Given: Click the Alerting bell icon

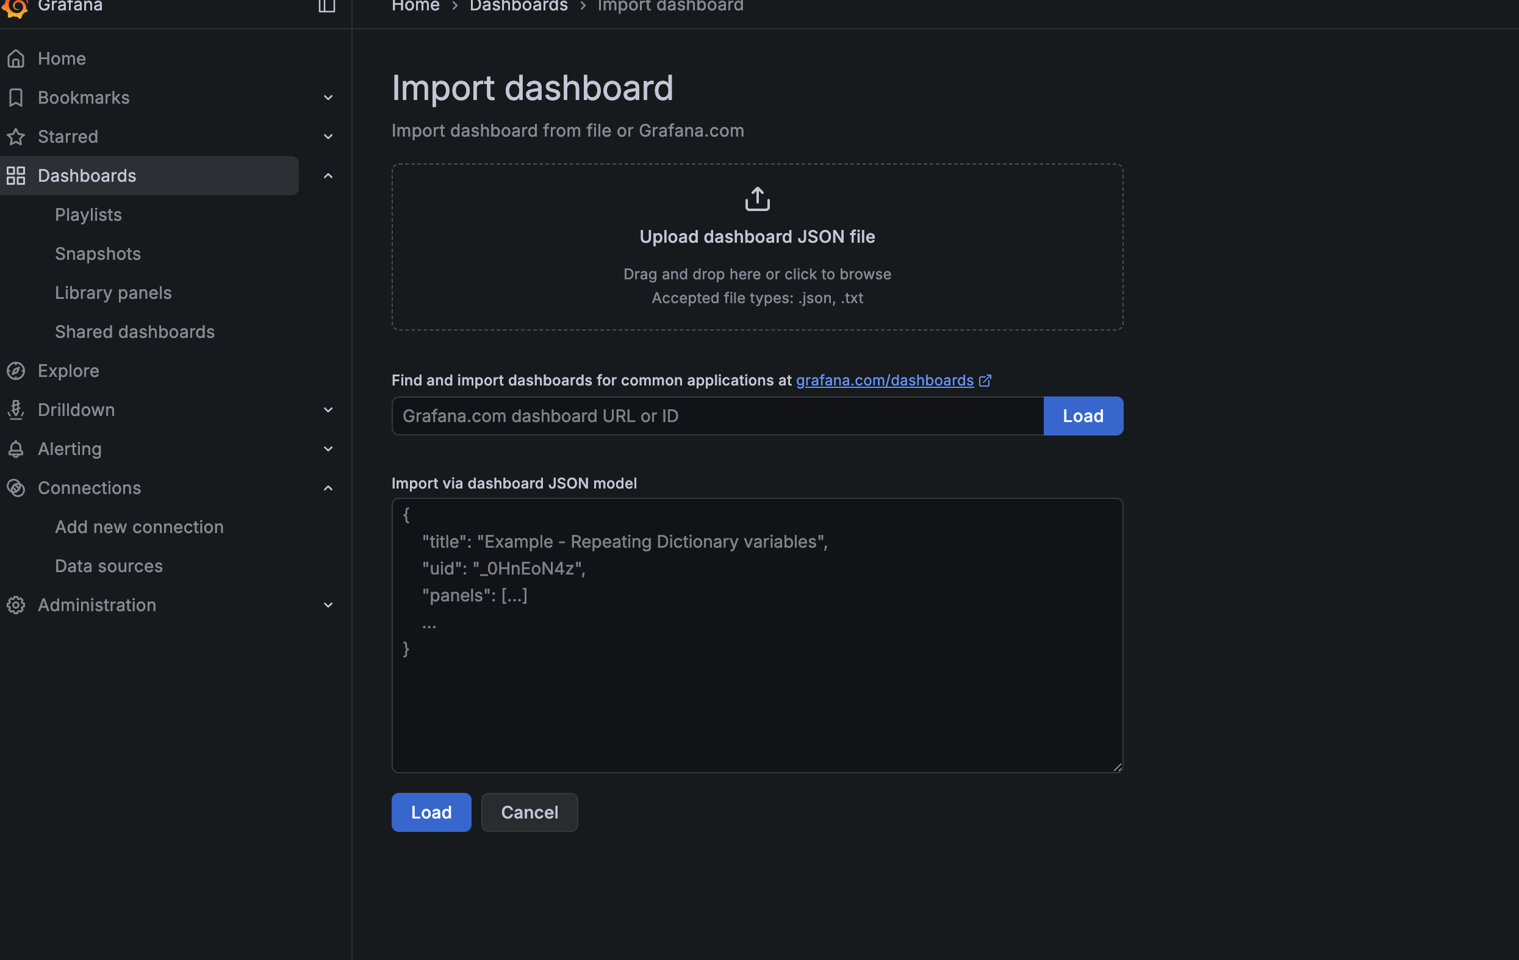Looking at the screenshot, I should coord(16,449).
